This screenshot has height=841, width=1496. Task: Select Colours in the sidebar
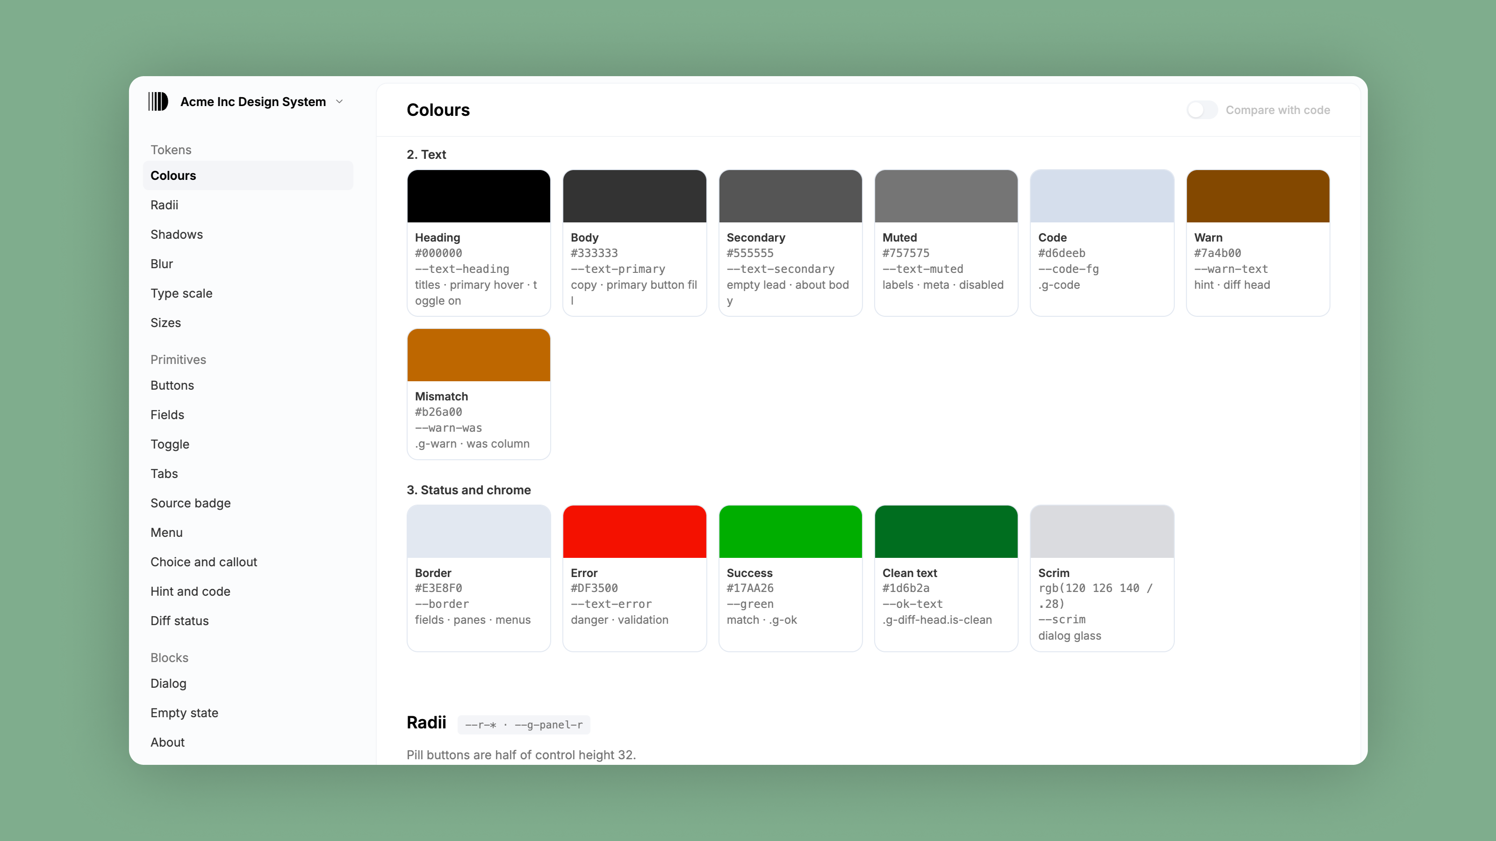click(248, 175)
